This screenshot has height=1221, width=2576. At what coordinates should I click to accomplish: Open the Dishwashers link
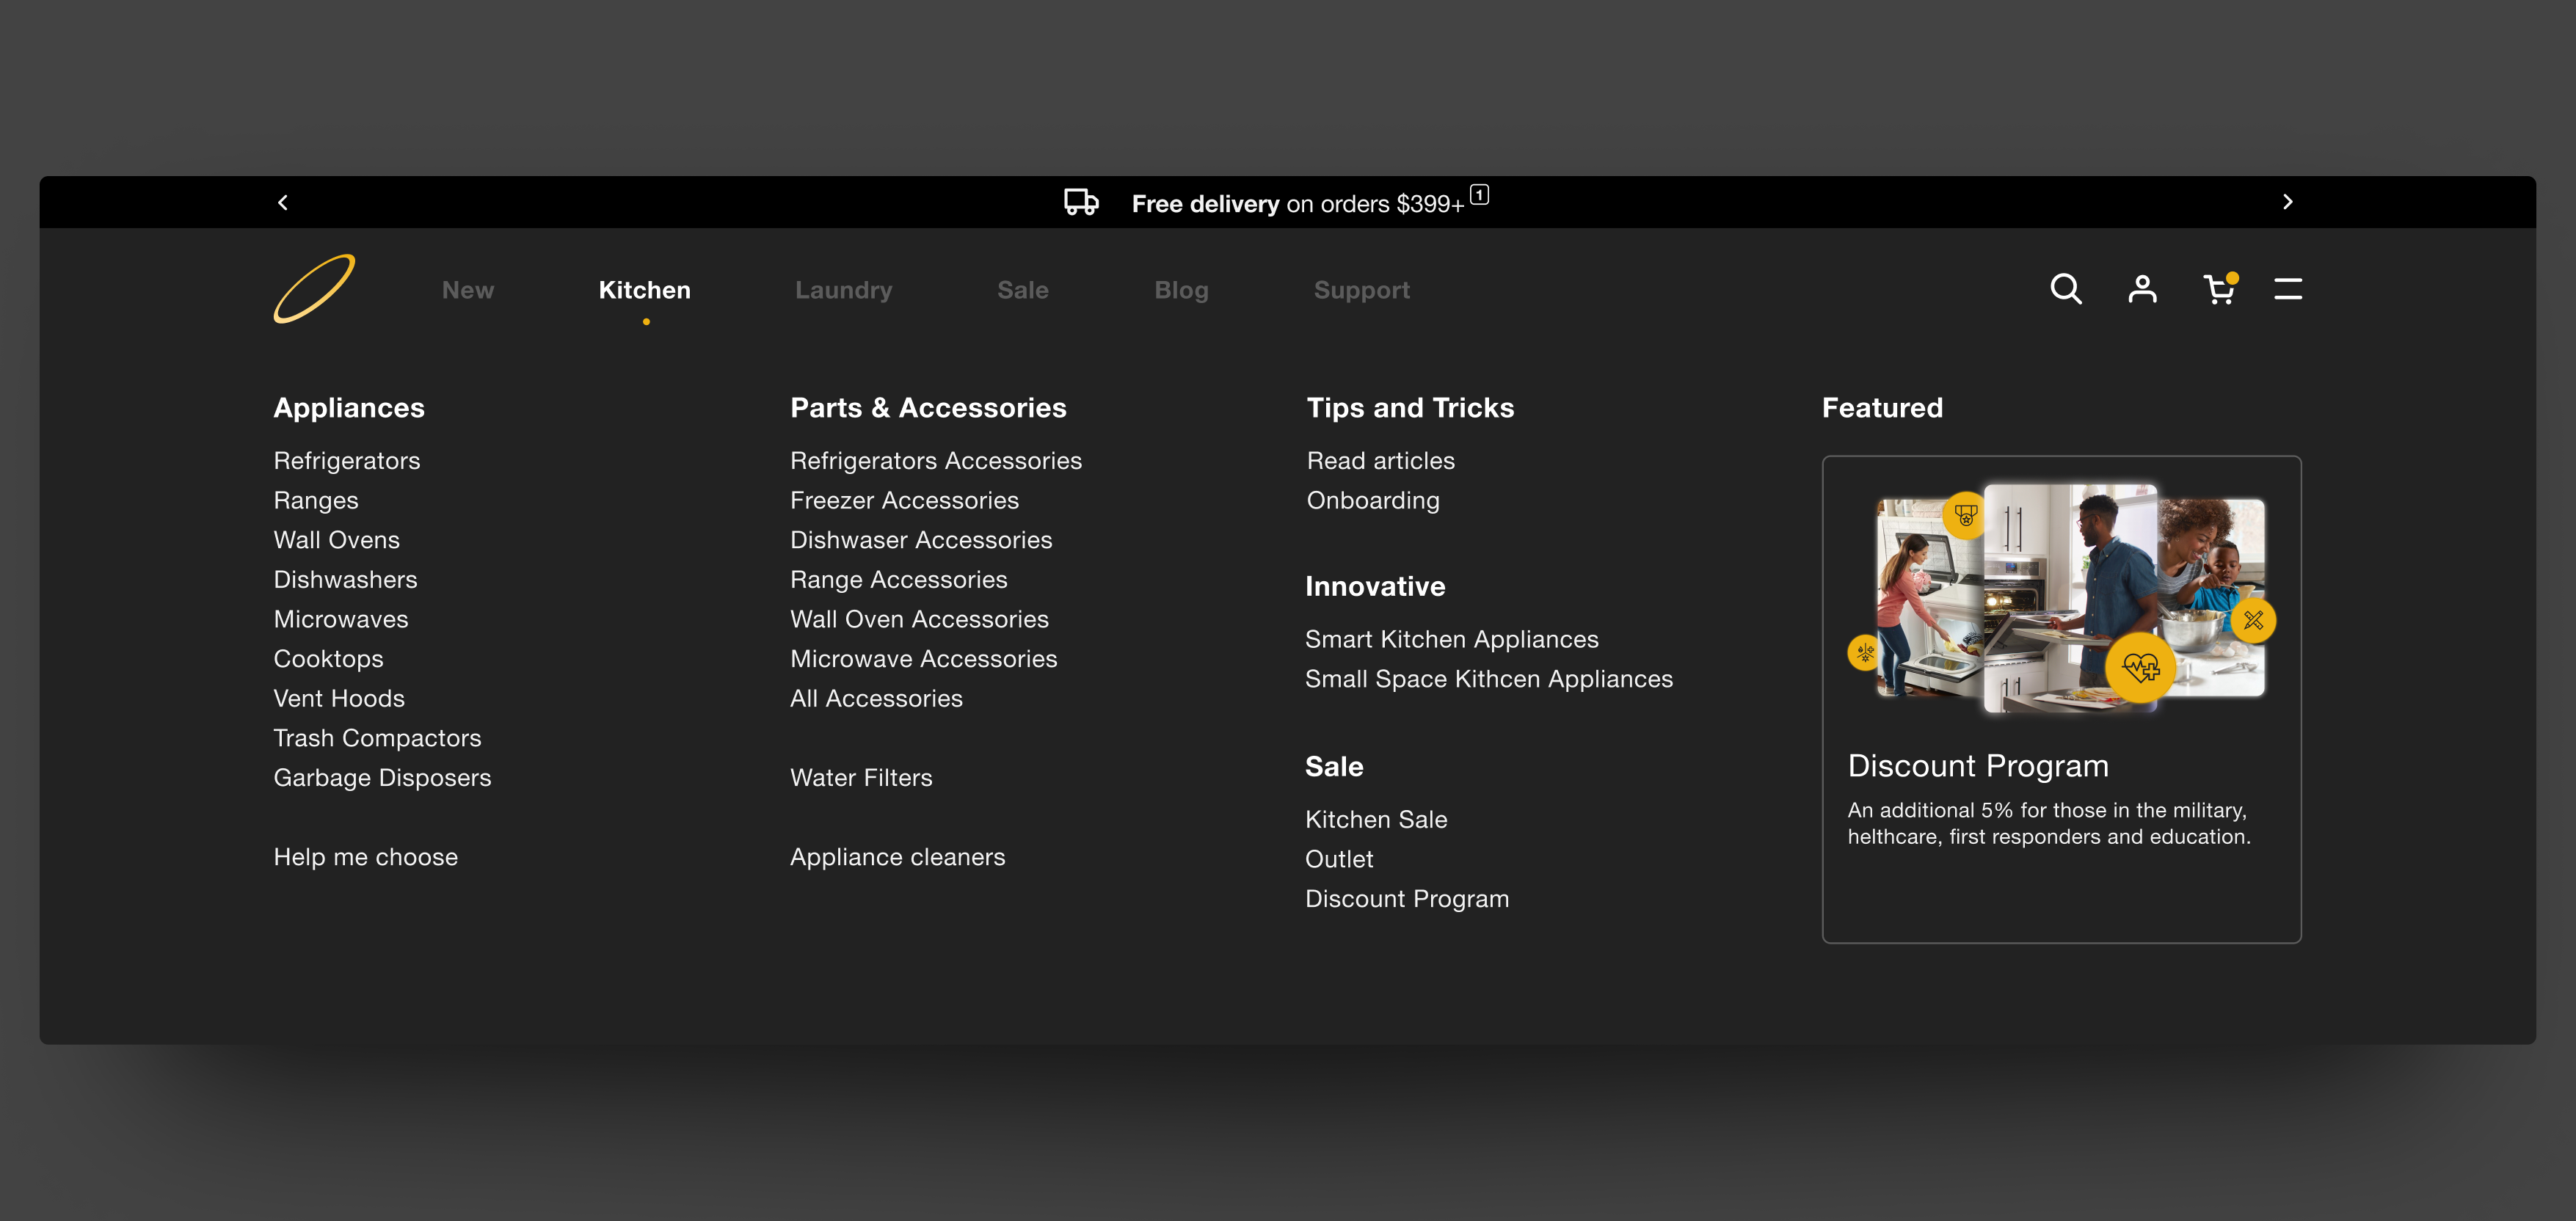[346, 580]
